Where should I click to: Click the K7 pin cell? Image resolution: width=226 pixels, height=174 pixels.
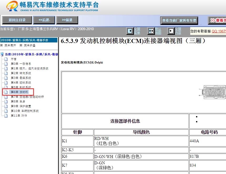[78, 165]
